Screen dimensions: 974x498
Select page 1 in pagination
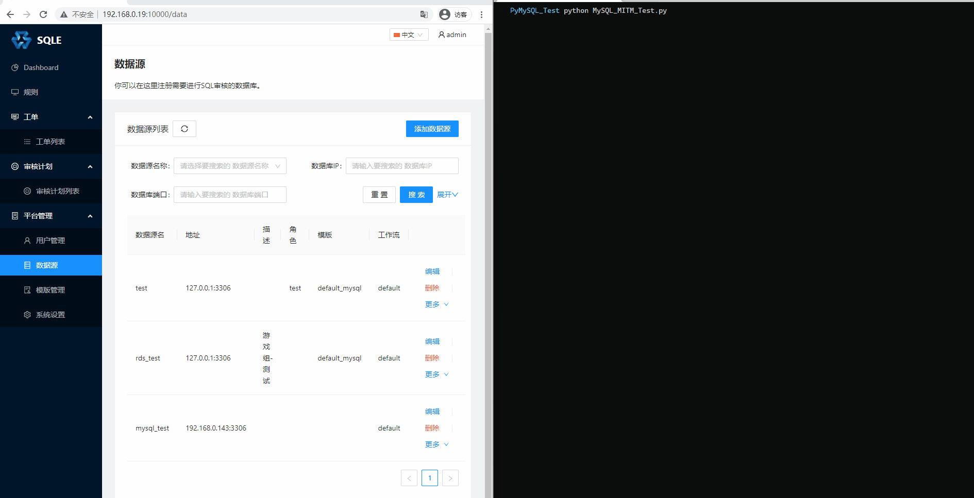(429, 478)
